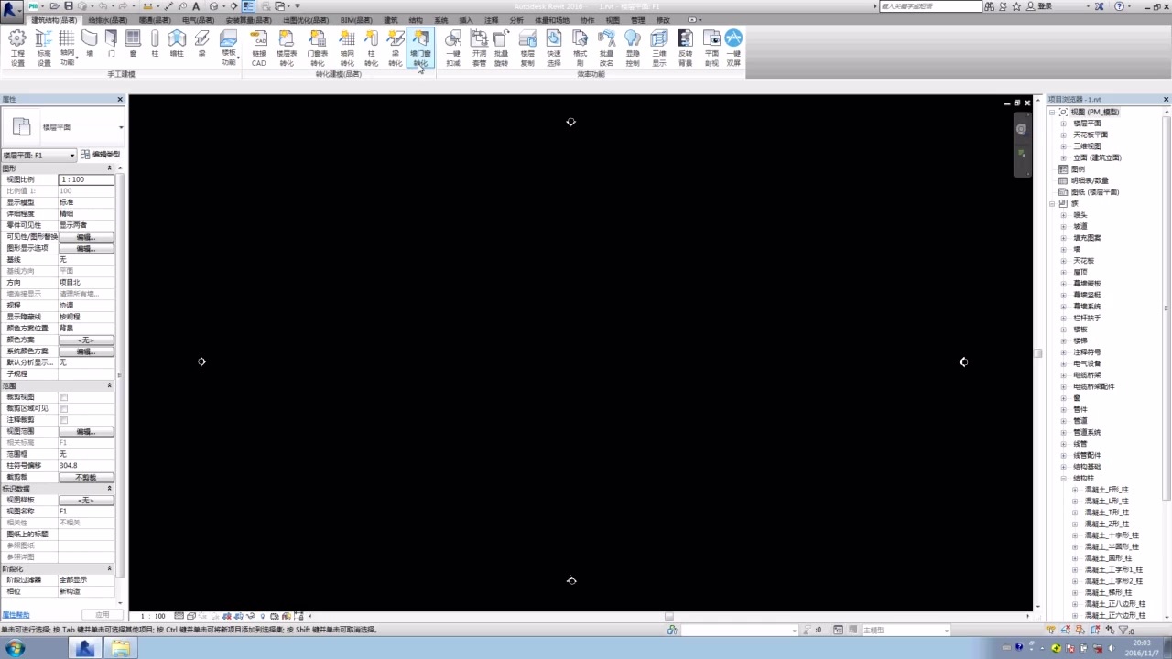Click the 门窗表转化 icon
The image size is (1172, 659).
[317, 48]
